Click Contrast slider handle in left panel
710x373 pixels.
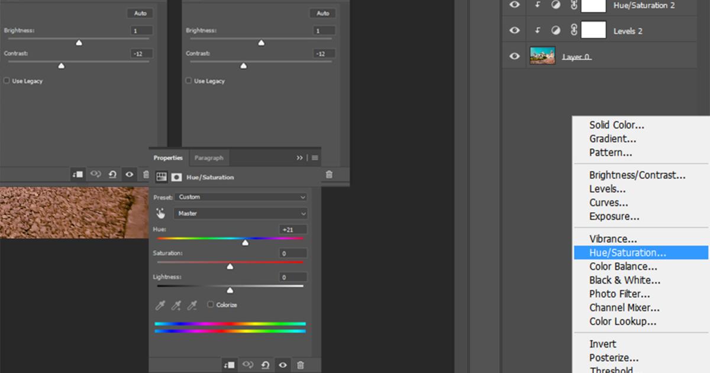coord(61,66)
